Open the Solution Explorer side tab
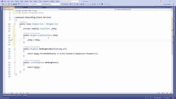The width and height of the screenshot is (176, 99). click(174, 16)
